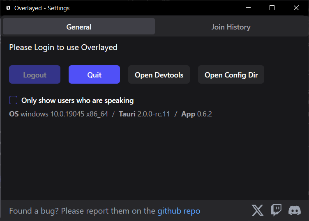
Task: Click the App 0.6.2 version text
Action: point(196,114)
